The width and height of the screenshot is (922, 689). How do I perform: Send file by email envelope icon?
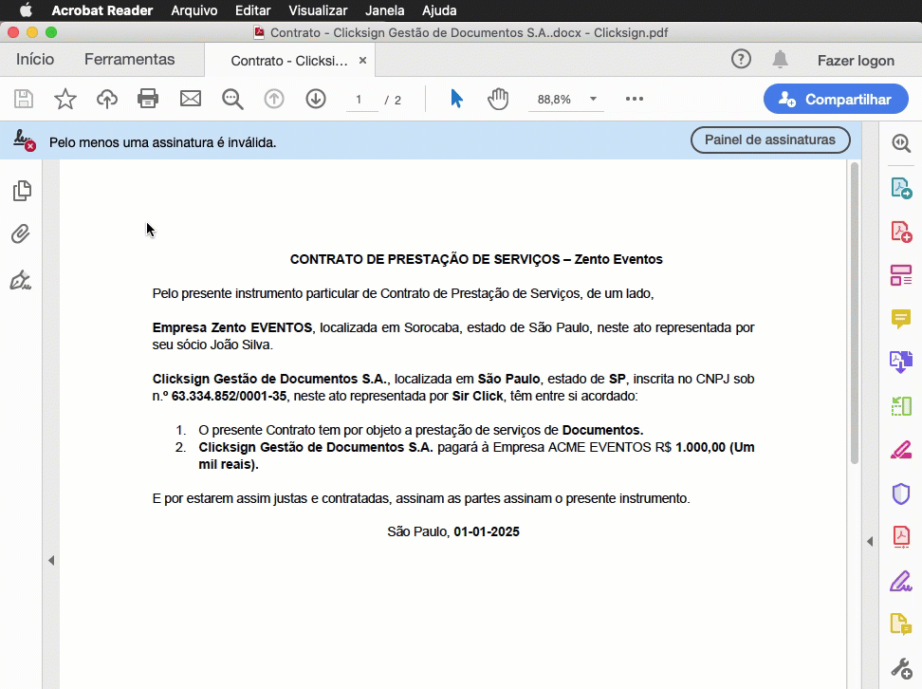click(191, 99)
